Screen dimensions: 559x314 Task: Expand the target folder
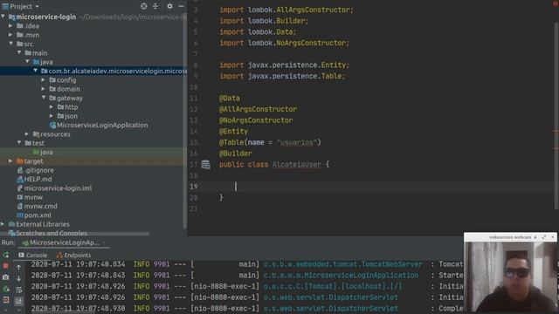[x=10, y=160]
